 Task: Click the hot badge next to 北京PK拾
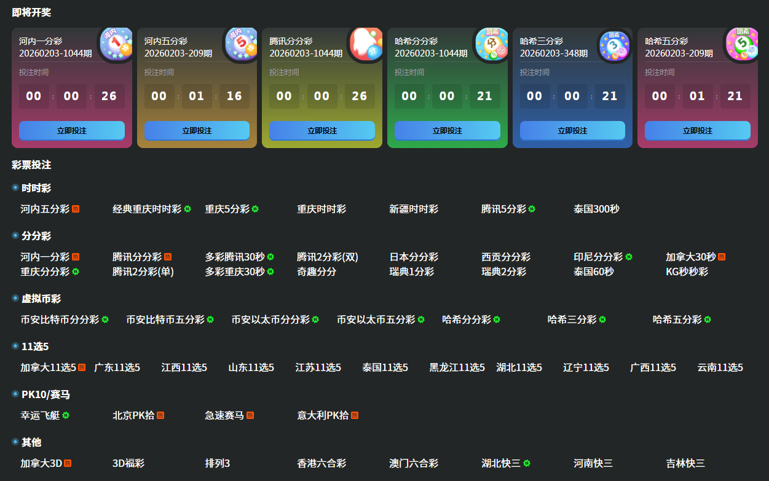click(x=160, y=415)
